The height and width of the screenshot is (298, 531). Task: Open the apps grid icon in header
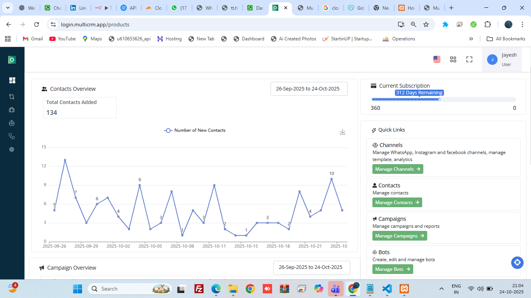453,59
